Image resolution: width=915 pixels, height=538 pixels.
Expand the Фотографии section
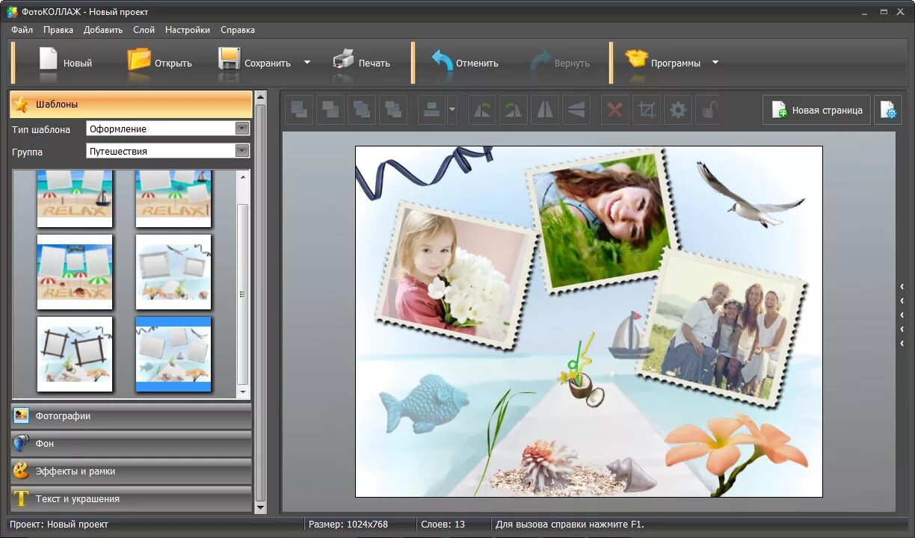[131, 415]
